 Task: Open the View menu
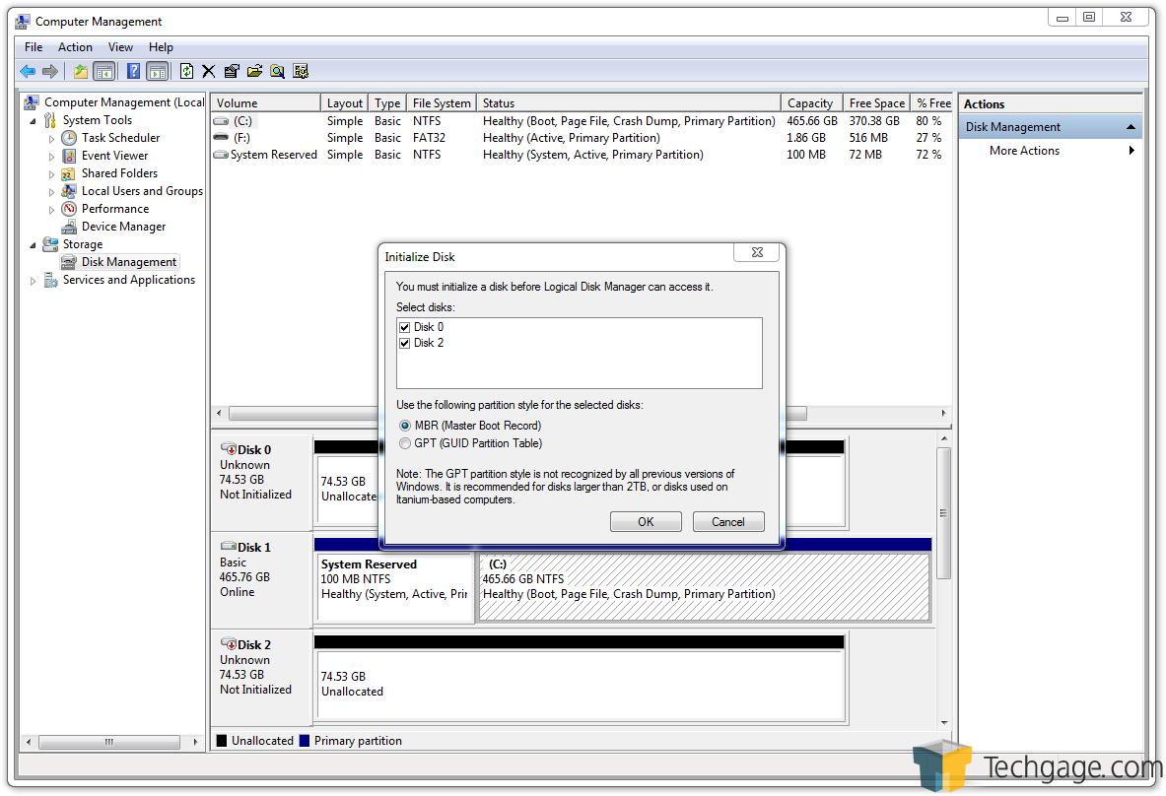(x=120, y=46)
